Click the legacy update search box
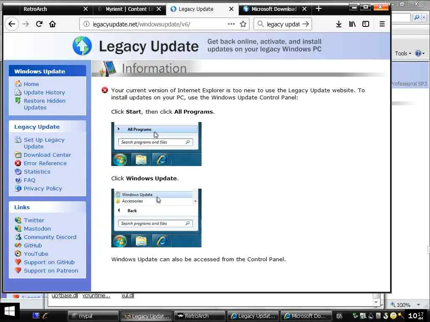 click(x=283, y=24)
